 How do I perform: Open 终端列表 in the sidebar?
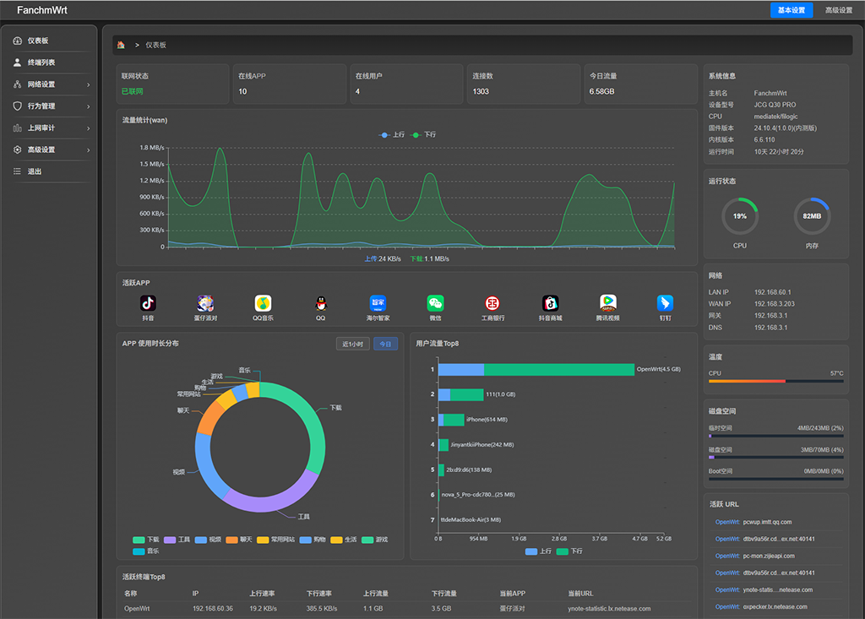pyautogui.click(x=41, y=62)
